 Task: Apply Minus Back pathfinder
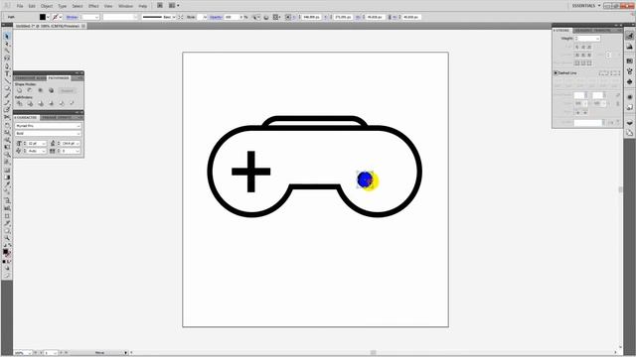tap(72, 103)
